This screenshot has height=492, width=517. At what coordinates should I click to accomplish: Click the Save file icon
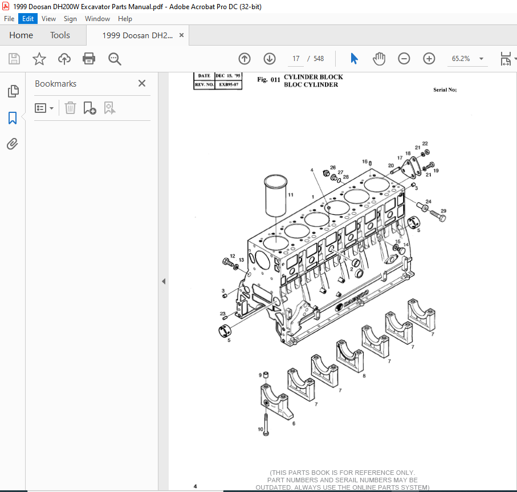tap(14, 59)
